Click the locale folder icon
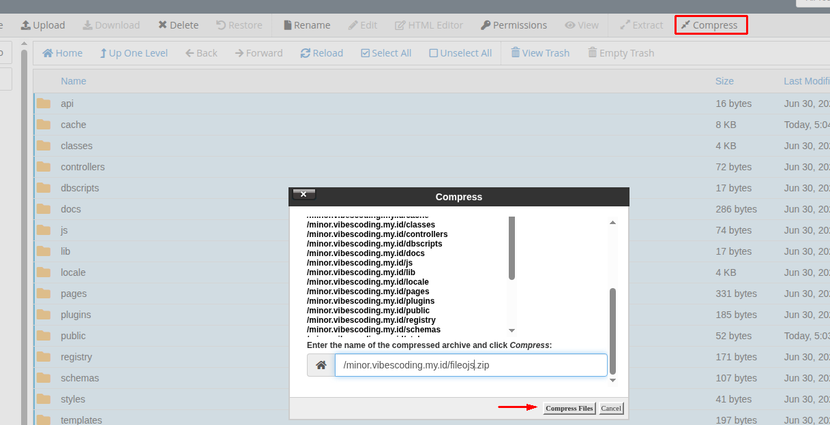The width and height of the screenshot is (830, 425). 44,272
